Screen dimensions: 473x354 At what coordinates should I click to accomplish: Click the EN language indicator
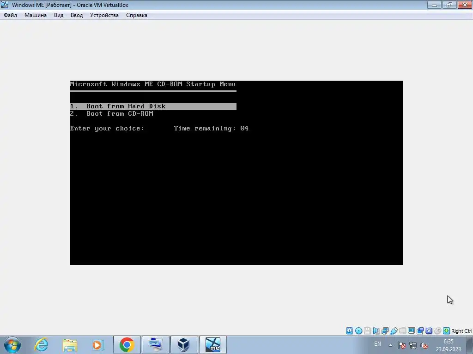tap(377, 344)
